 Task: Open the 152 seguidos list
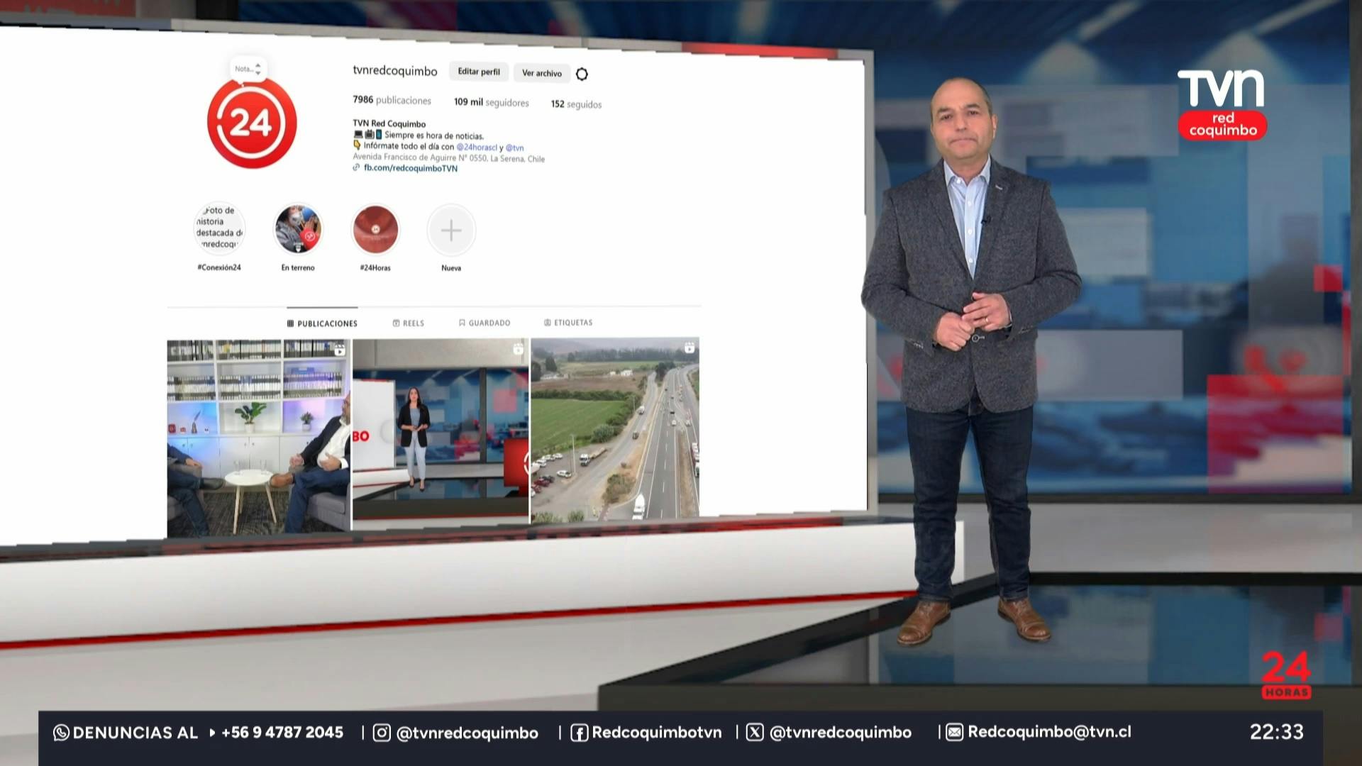coord(576,104)
